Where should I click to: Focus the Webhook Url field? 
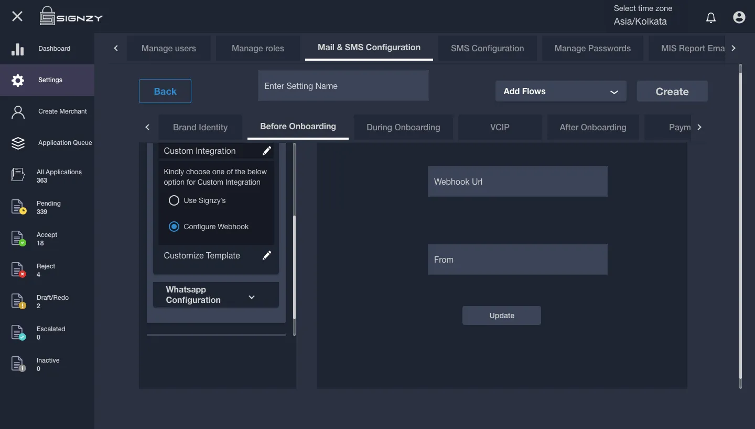(517, 182)
